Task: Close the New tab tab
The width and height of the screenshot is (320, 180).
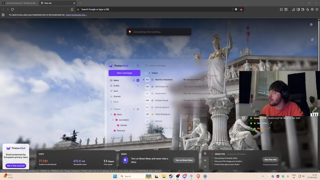Action: click(x=74, y=3)
